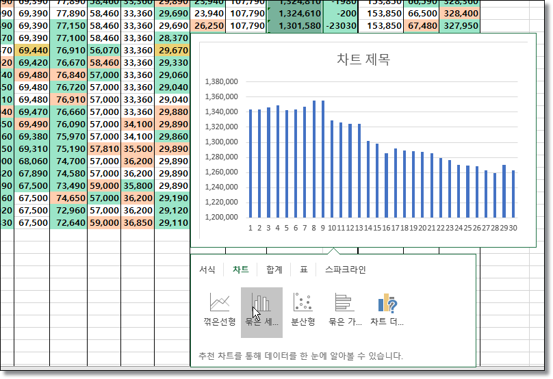Viewport: 553px width, 379px height.
Task: Select cell with value 29,120
Action: (x=172, y=211)
